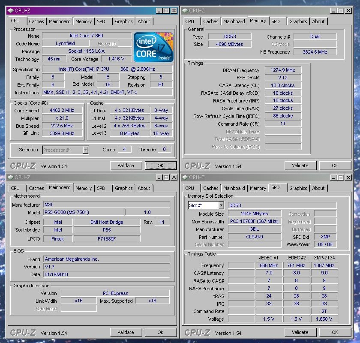Open Mainboard tab in the SPD window

234,188
